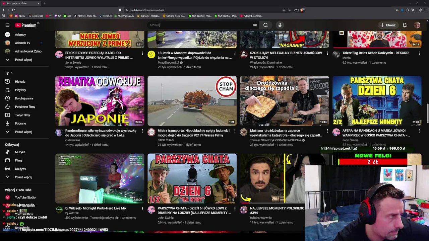Open PiraciDrogowi.pl channel avatar
429x241 pixels.
(151, 55)
